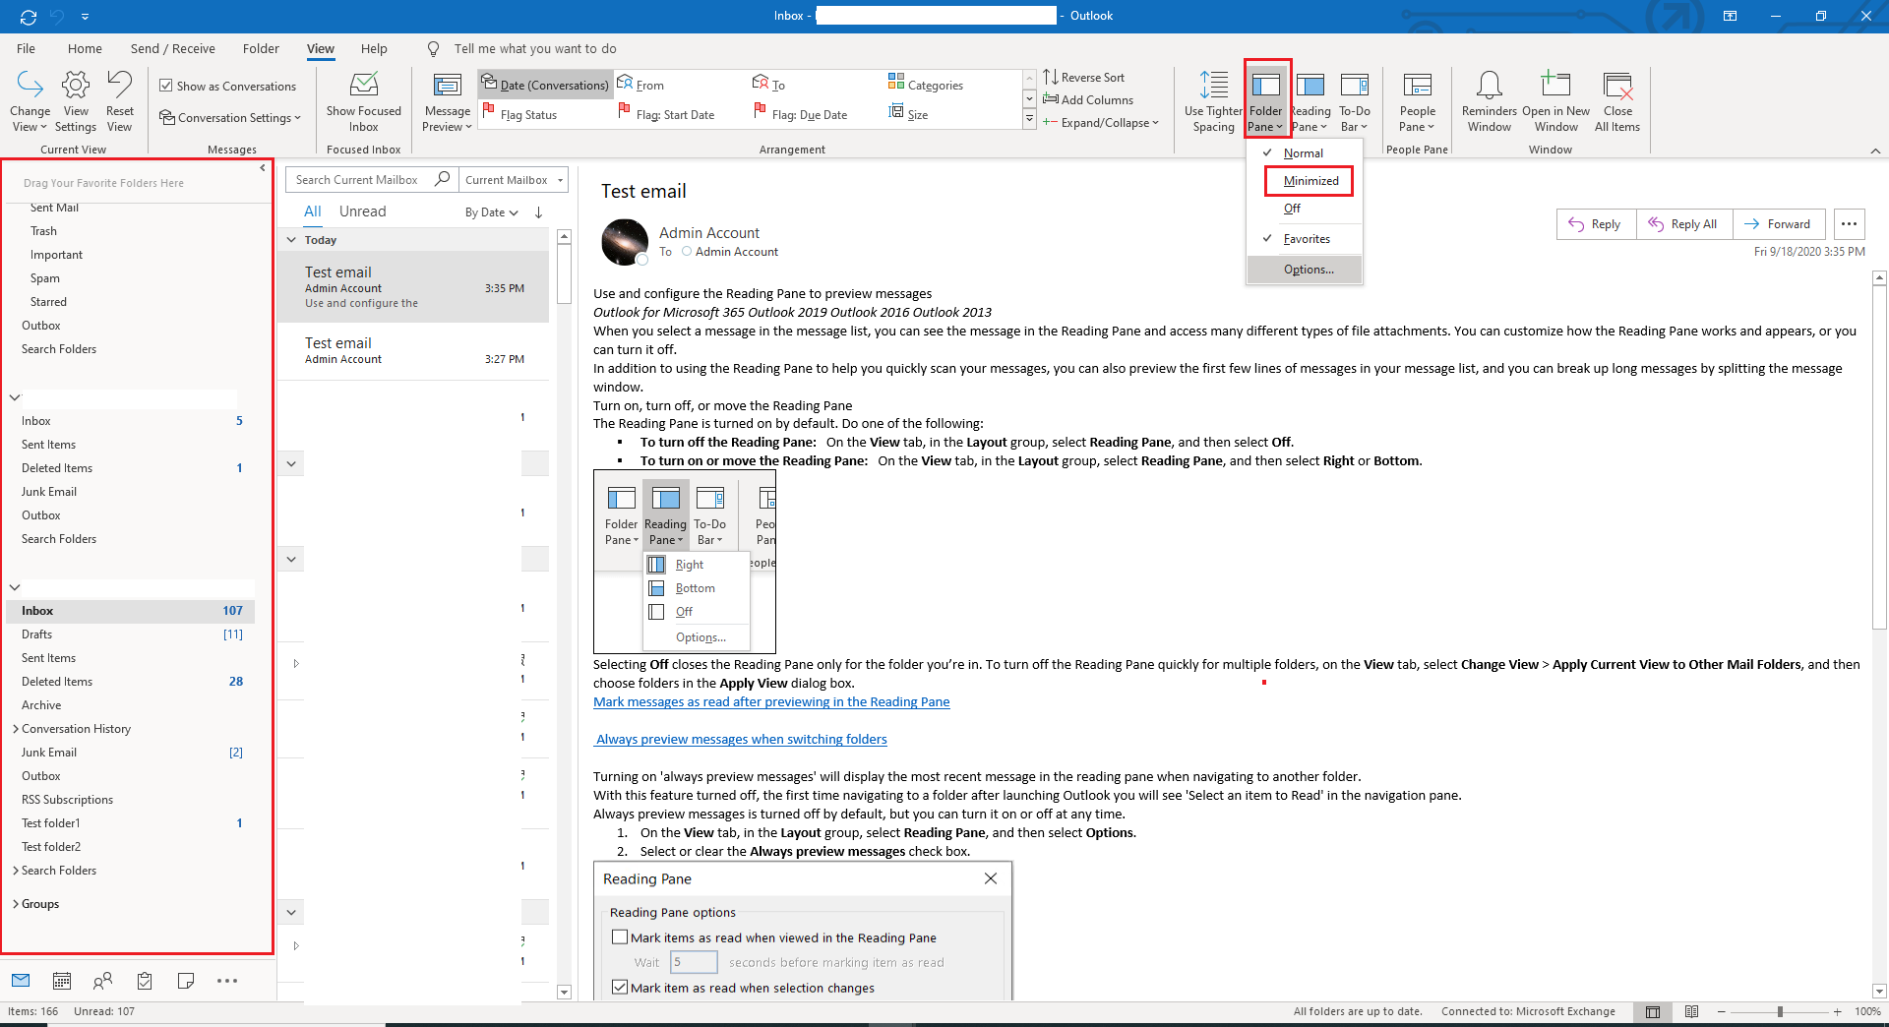Click the zoom out minus button

click(1722, 1011)
